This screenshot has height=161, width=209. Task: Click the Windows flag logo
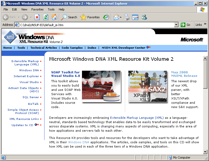(x=202, y=9)
